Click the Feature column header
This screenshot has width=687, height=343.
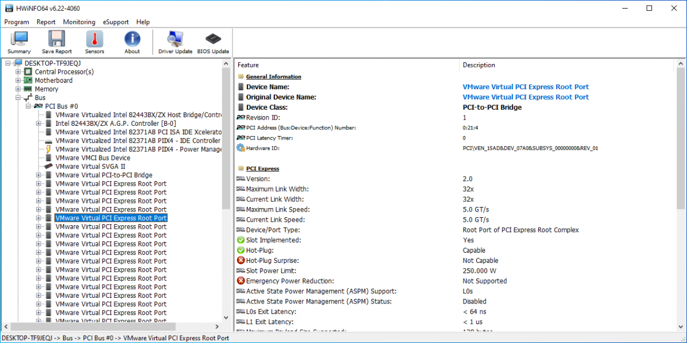pos(248,65)
